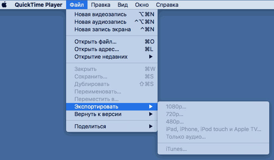The width and height of the screenshot is (274, 160).
Task: Select Открыть адрес…
Action: click(112, 49)
